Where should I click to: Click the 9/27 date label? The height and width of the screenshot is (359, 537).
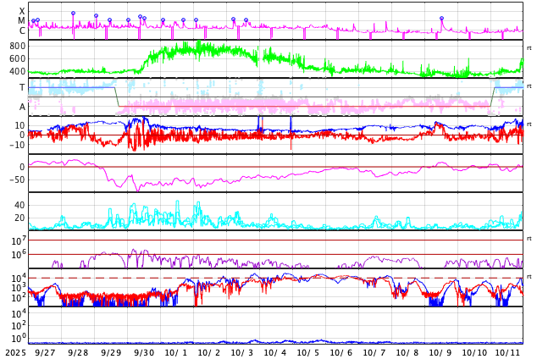[x=44, y=352]
